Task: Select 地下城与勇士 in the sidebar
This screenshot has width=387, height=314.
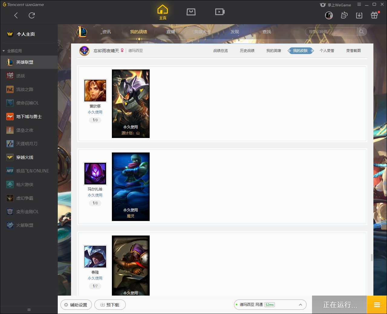Action: 29,117
